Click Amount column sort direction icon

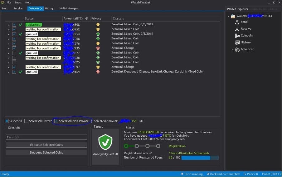pos(87,18)
